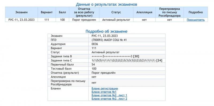The image size is (214, 106).
Task: Click the Первичный балл value 54
Action: coord(93,65)
